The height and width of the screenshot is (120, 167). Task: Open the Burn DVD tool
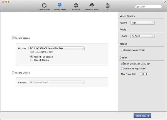click(76, 7)
